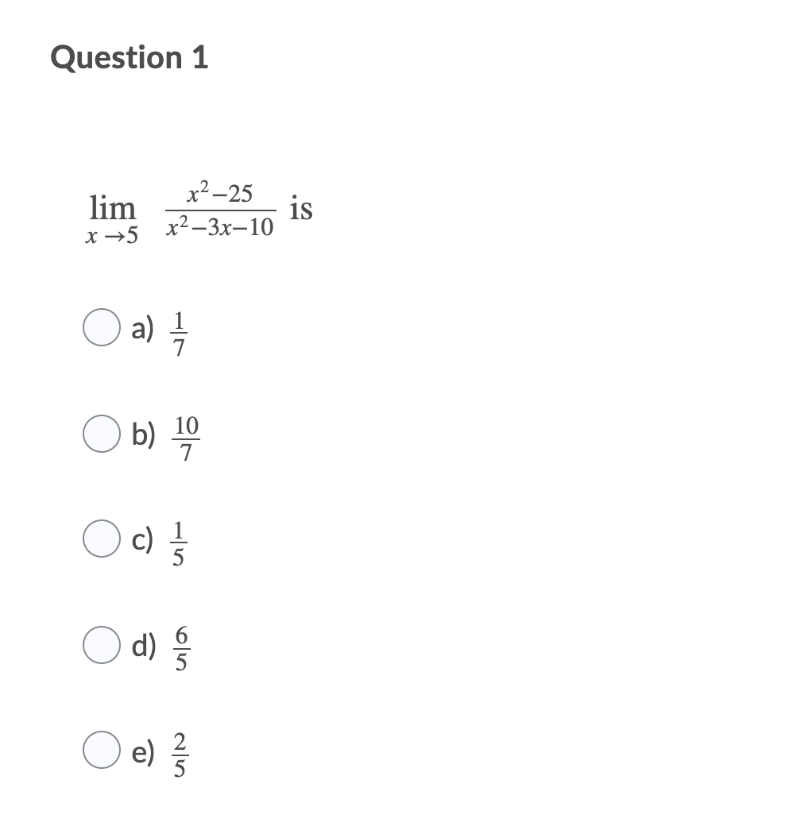
Task: Click the fraction x²−25 over x²−3x−10
Action: [219, 209]
